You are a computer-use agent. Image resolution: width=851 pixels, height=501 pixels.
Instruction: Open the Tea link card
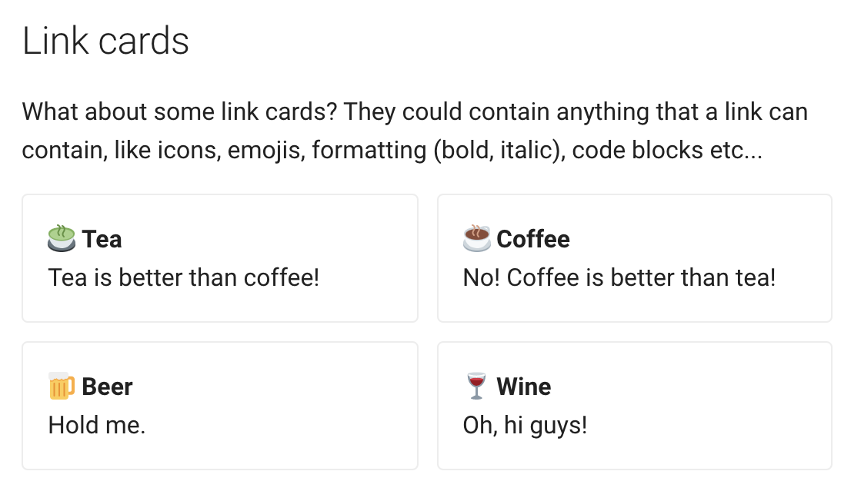pos(220,257)
